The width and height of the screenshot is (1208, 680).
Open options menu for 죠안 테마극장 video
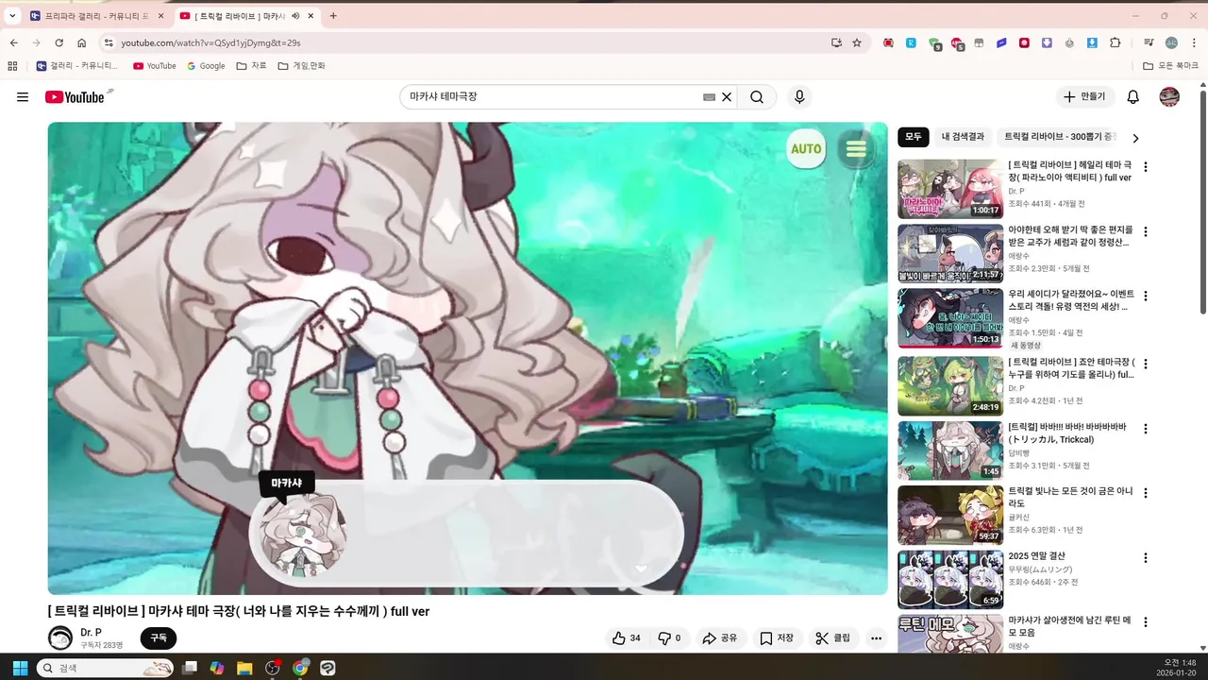(1146, 364)
